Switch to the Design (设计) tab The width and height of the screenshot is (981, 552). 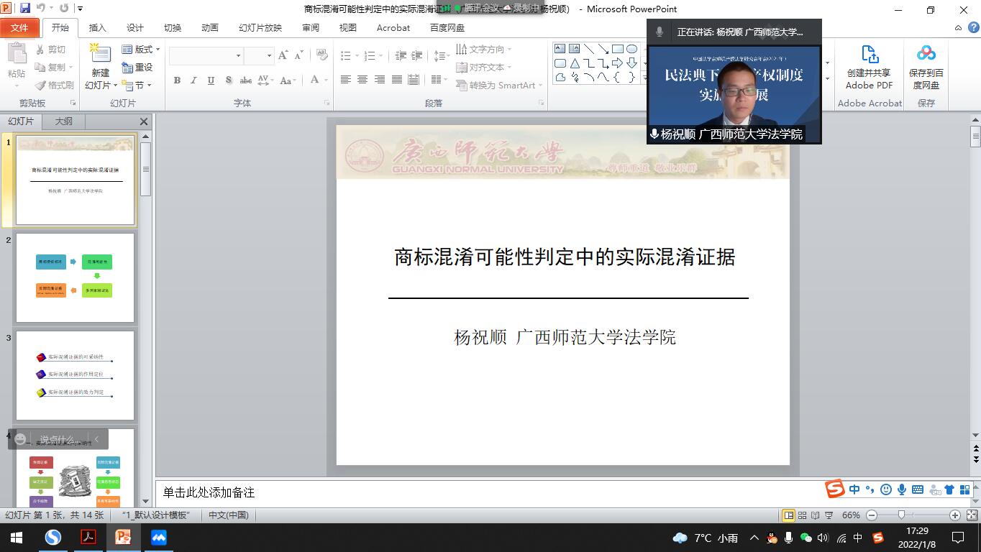click(x=135, y=28)
